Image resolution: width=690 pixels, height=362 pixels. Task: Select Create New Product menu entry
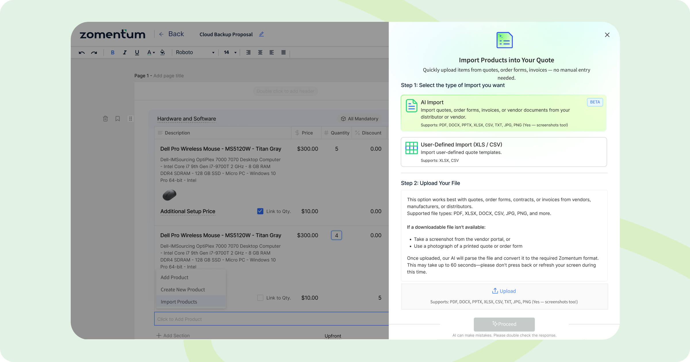coord(183,290)
